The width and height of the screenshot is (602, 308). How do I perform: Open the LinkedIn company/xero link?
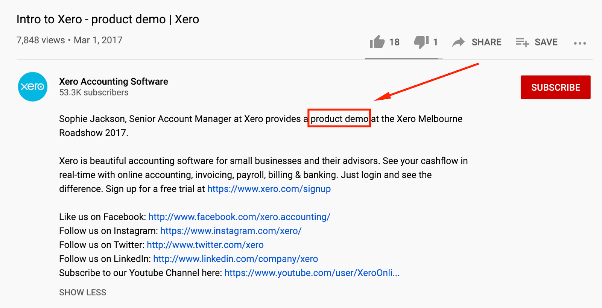236,259
